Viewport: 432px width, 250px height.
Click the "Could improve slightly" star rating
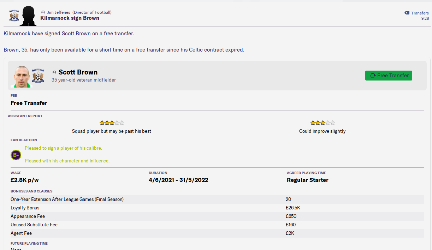(322, 123)
